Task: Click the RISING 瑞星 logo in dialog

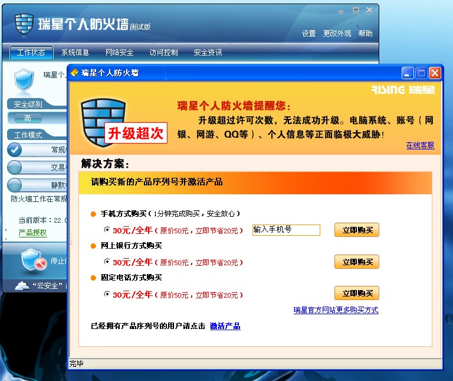Action: click(403, 90)
